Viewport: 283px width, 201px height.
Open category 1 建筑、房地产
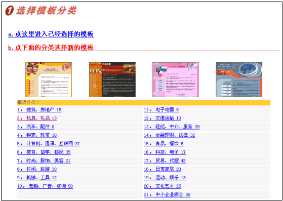[x=39, y=110]
